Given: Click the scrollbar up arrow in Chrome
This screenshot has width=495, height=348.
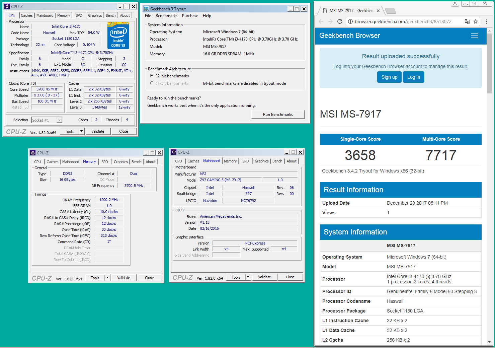Looking at the screenshot, I should point(490,30).
